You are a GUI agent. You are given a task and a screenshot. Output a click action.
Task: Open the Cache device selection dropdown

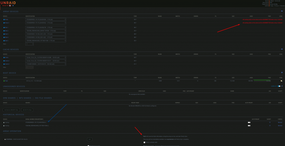pyautogui.click(x=46, y=57)
